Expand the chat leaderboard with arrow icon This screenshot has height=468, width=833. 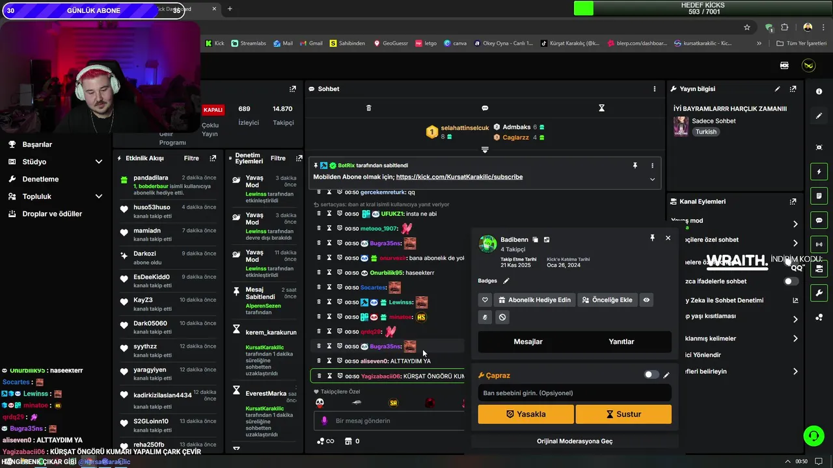[x=485, y=149]
